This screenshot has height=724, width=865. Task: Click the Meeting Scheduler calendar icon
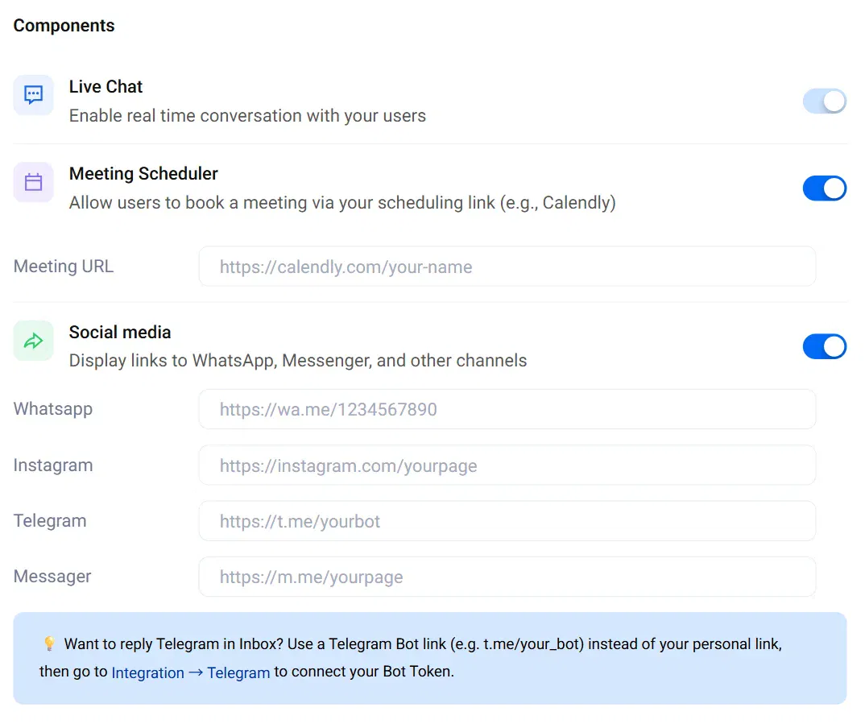tap(34, 182)
